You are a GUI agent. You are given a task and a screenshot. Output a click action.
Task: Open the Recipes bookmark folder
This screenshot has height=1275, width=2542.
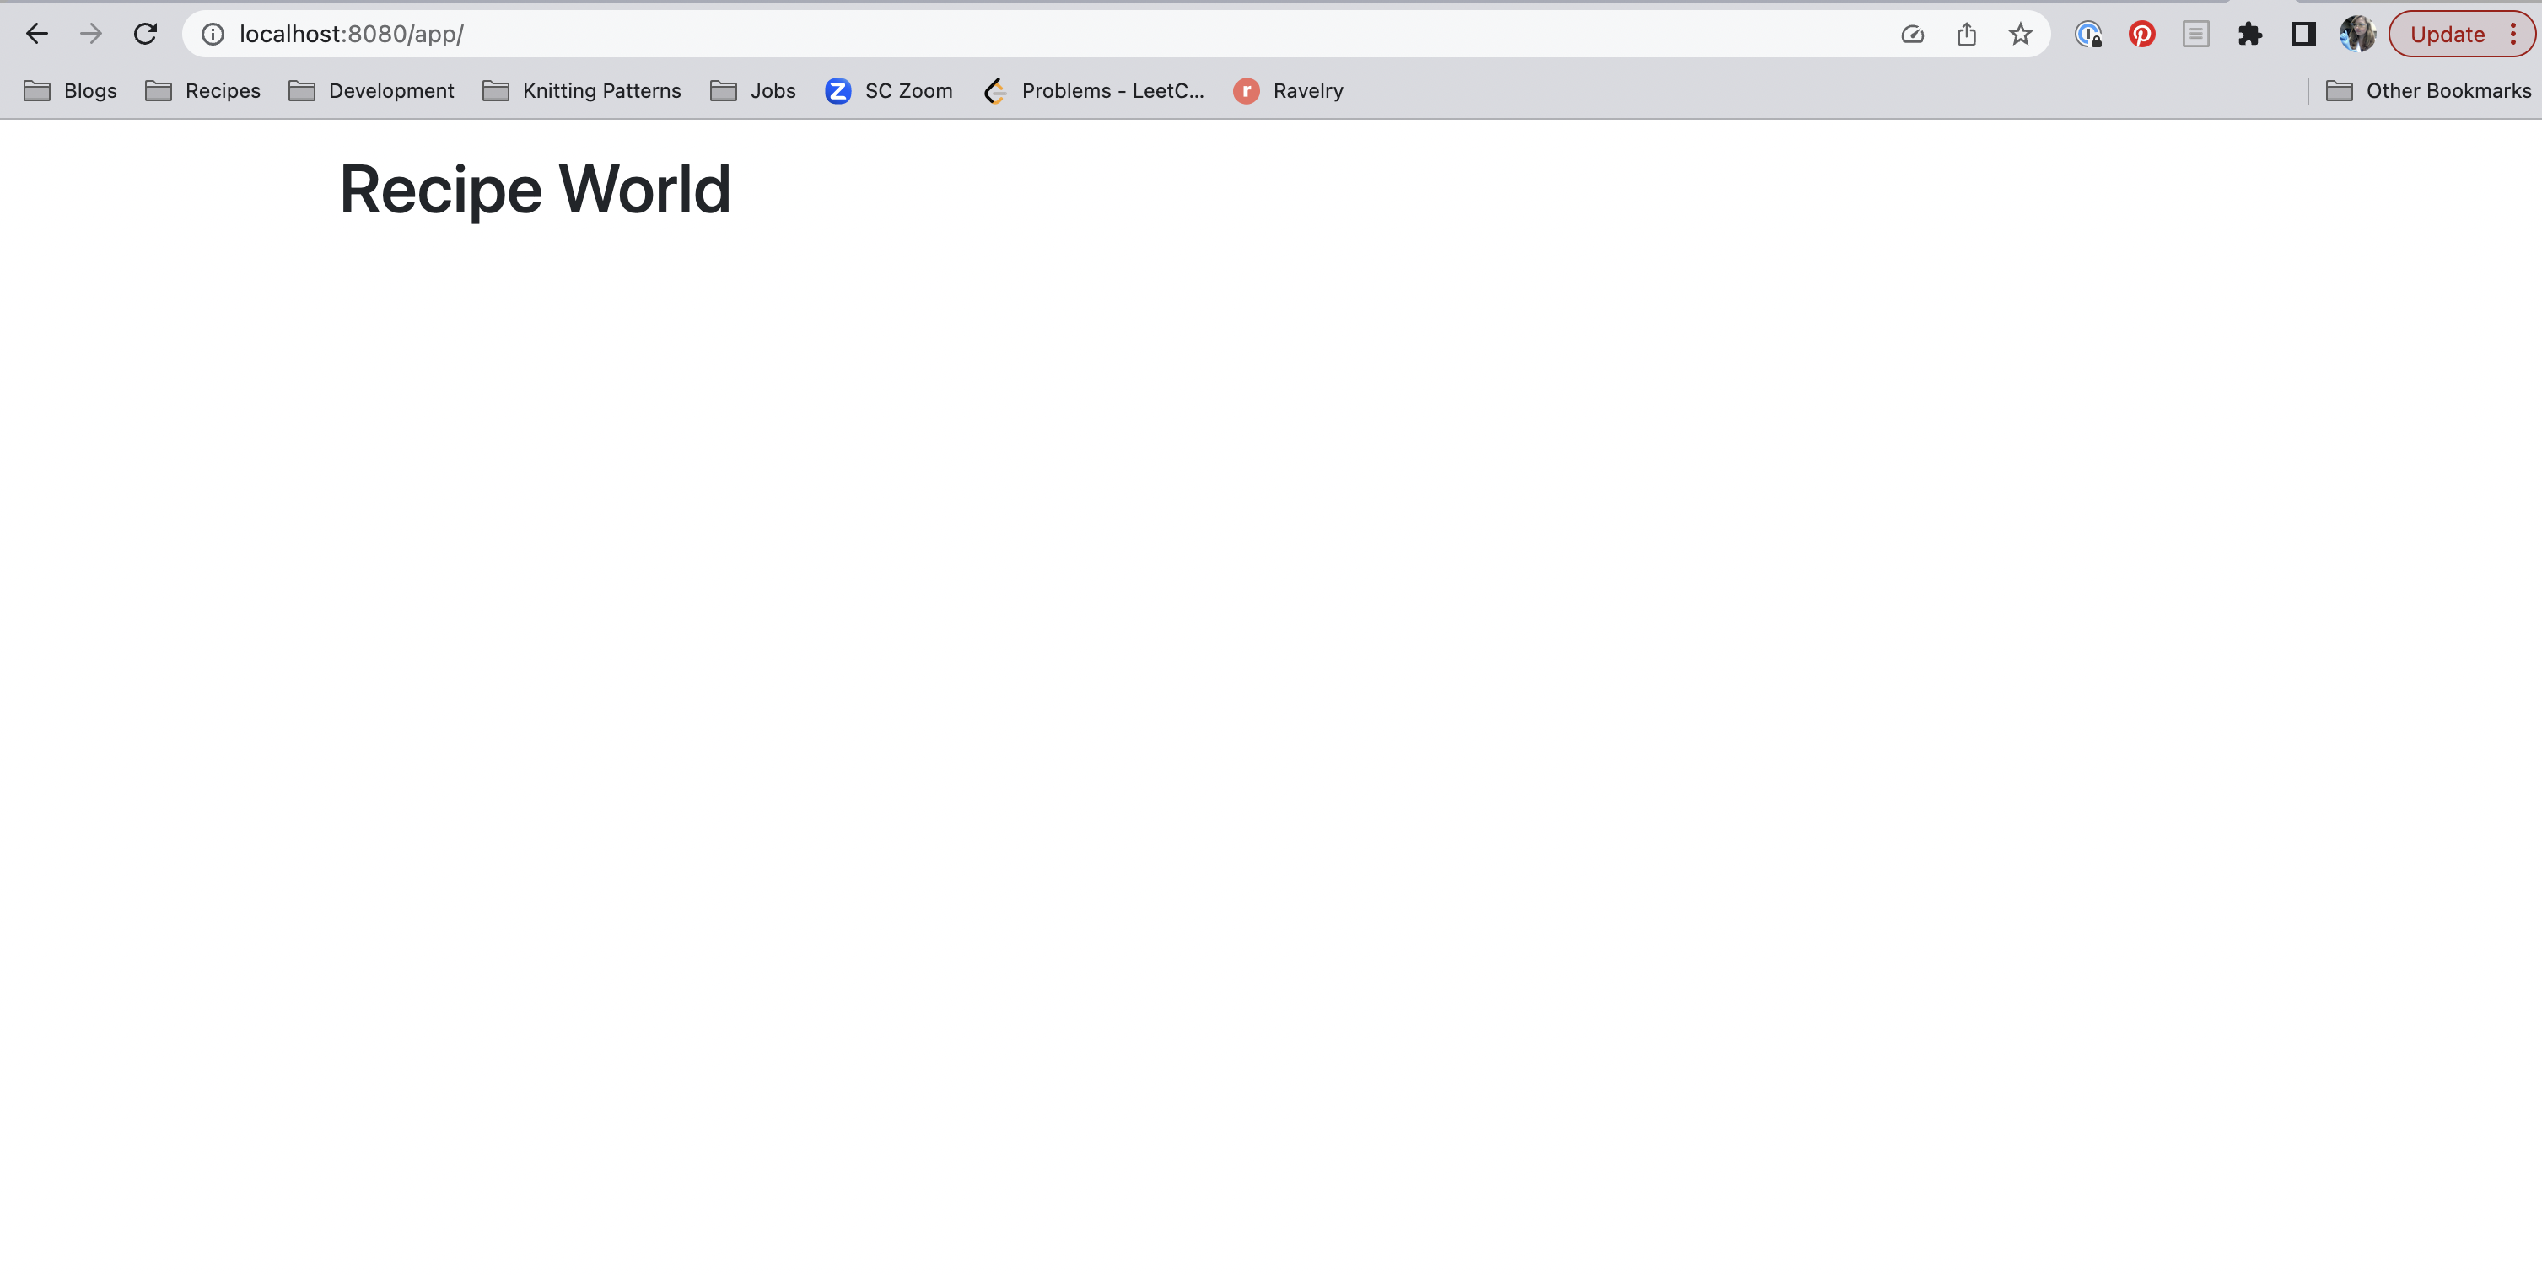[202, 91]
